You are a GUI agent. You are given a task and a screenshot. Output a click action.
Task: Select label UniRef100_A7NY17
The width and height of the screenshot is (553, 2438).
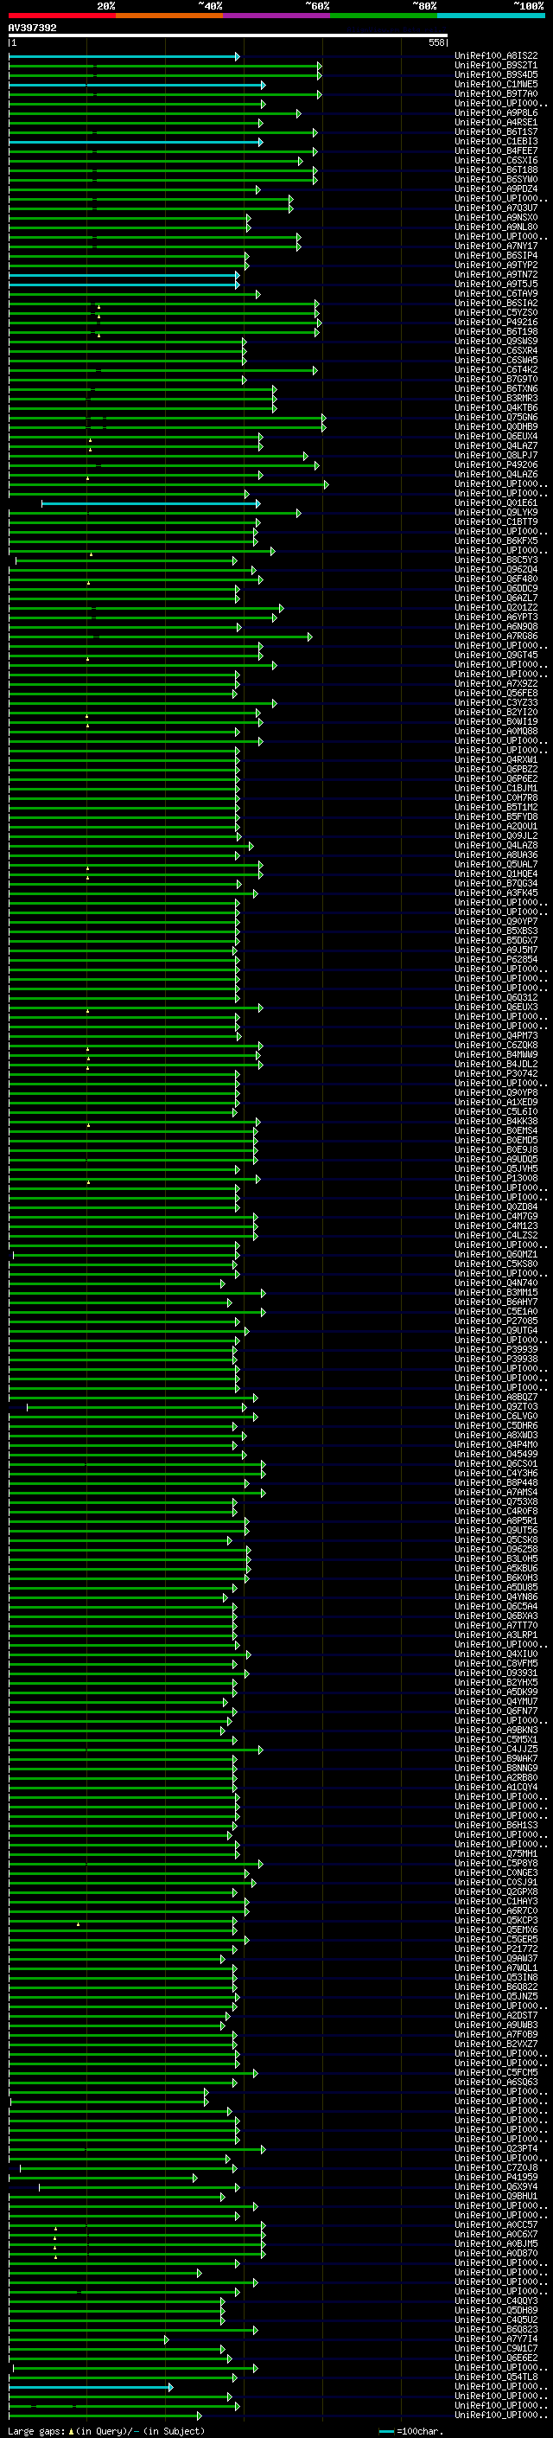point(496,246)
